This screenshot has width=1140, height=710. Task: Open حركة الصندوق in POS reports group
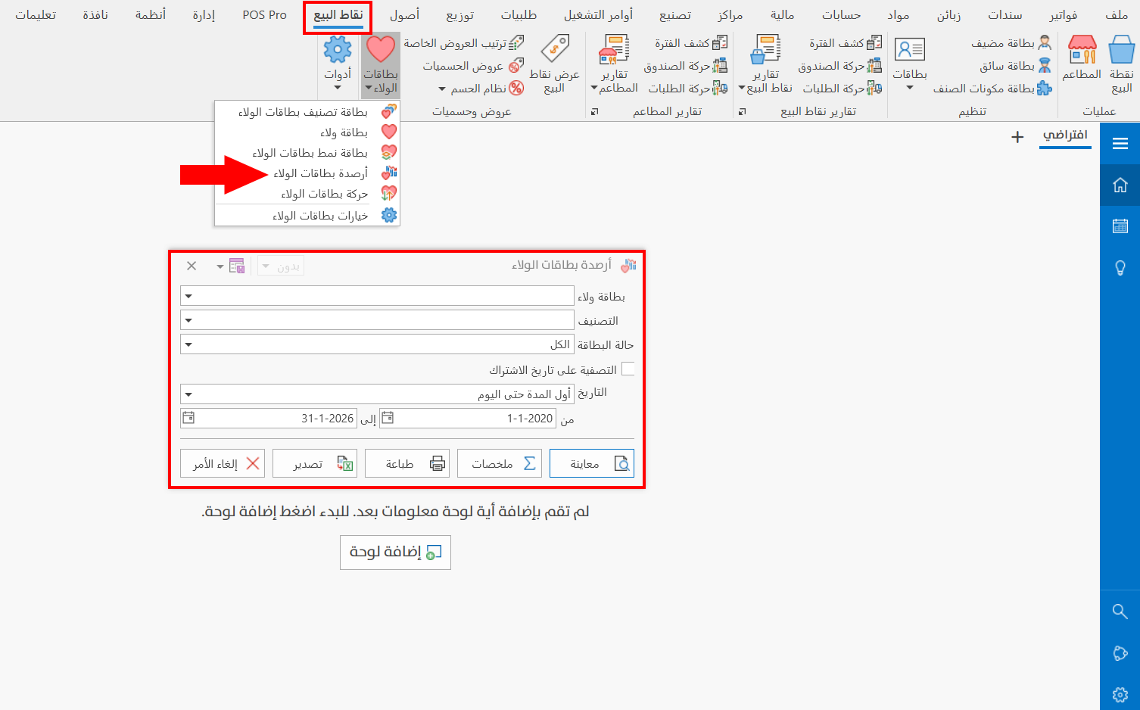(840, 66)
